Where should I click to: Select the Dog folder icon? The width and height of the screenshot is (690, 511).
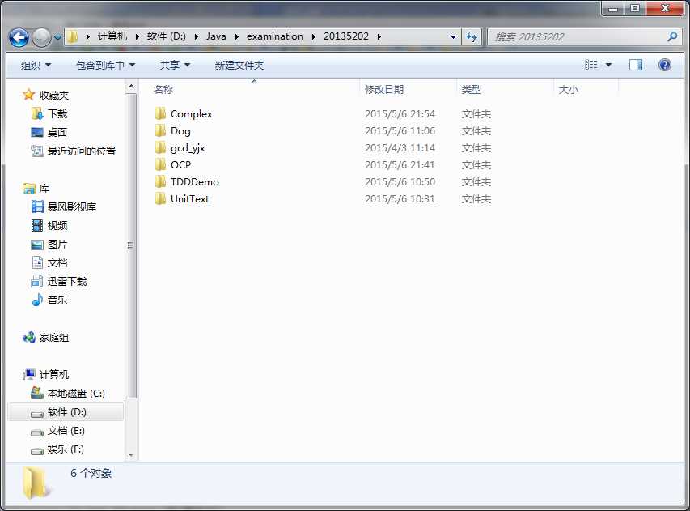click(161, 131)
